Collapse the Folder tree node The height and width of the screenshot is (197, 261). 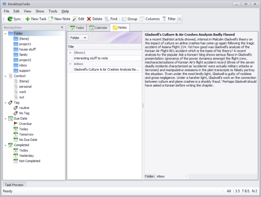[5, 34]
